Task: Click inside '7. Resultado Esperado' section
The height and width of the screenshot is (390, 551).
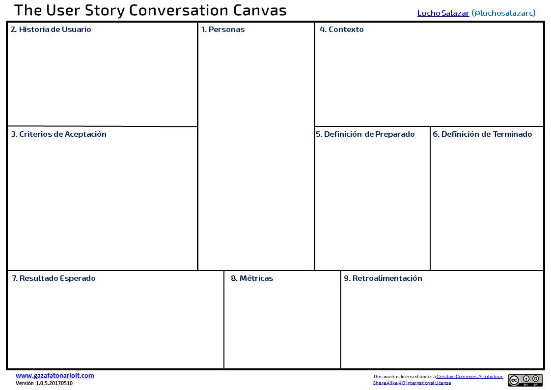Action: [x=115, y=320]
